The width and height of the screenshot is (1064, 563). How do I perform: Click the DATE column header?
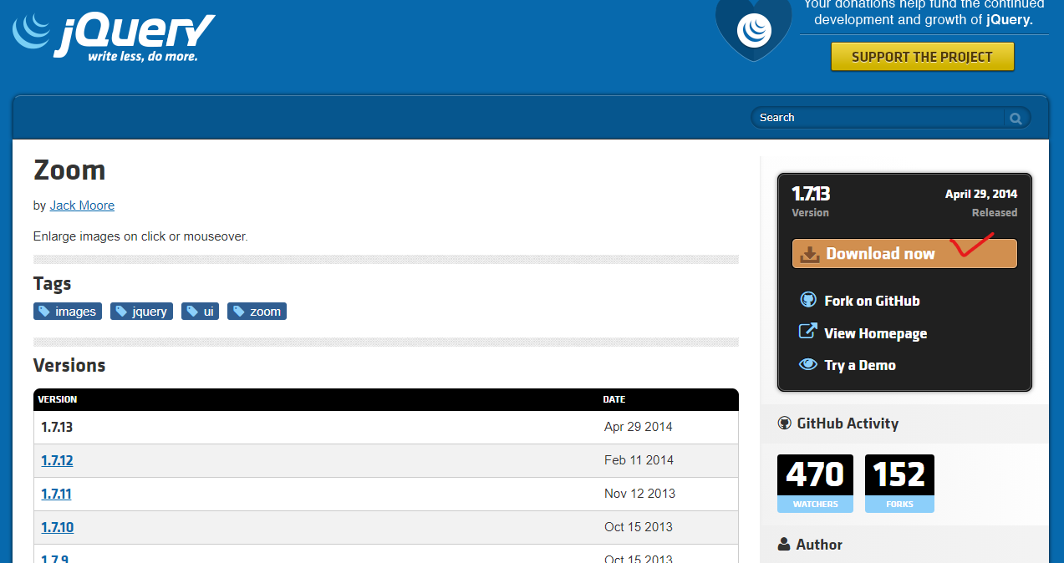coord(614,399)
